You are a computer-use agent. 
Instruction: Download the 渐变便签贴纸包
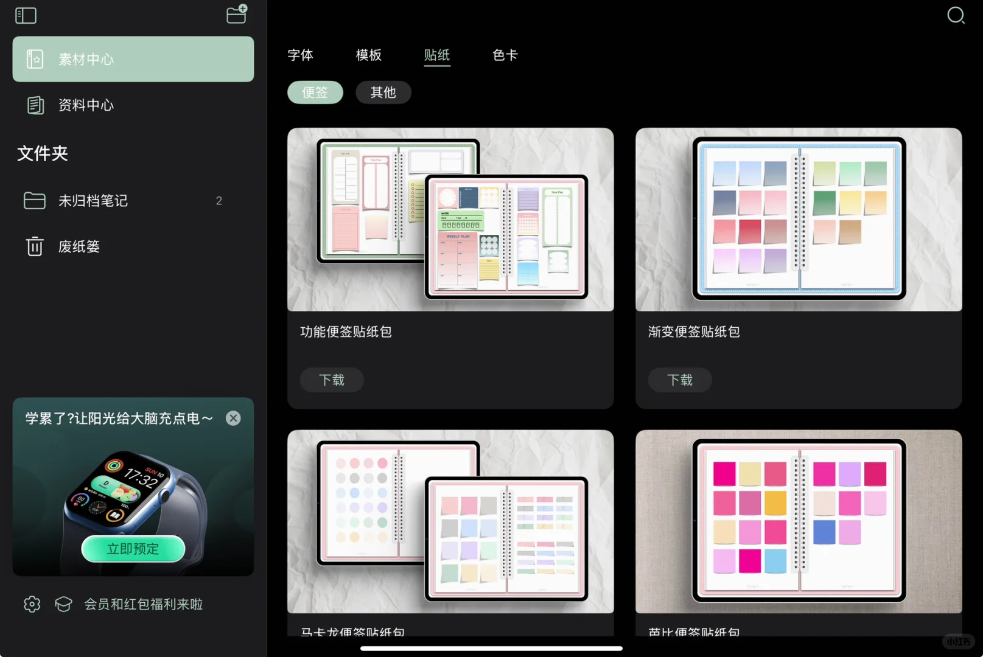point(680,380)
